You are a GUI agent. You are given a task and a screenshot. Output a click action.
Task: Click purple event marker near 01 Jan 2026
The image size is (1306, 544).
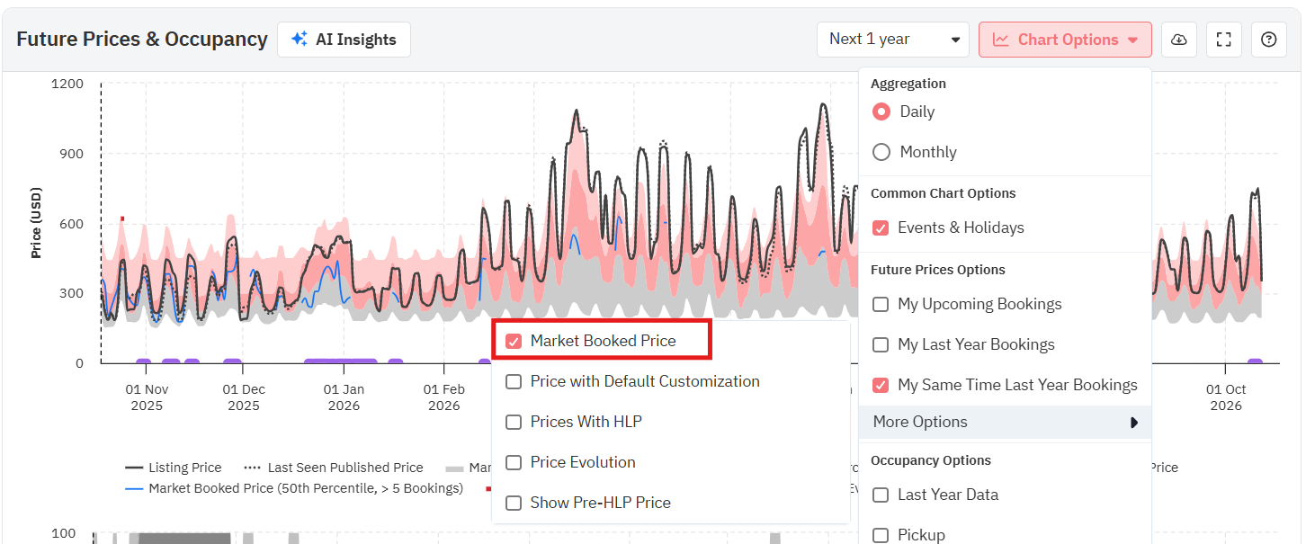pos(340,362)
